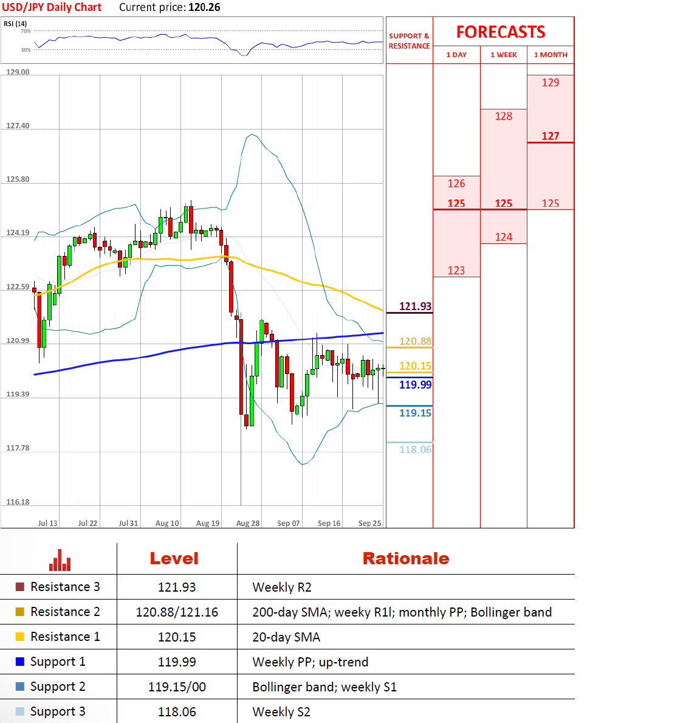Click the 120.15 cell in Level column

point(177,637)
